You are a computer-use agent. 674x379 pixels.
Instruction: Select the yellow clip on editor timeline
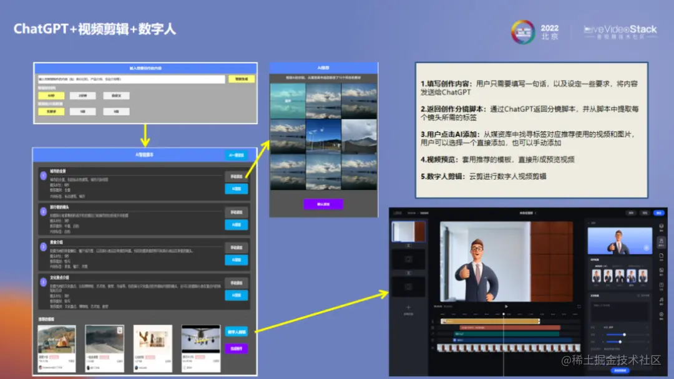pos(490,322)
